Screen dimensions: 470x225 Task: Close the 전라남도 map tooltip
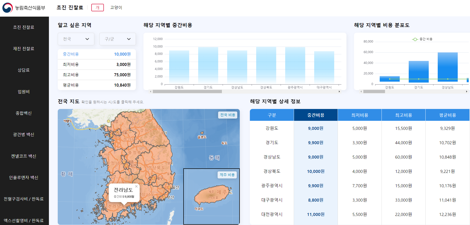coord(136,186)
